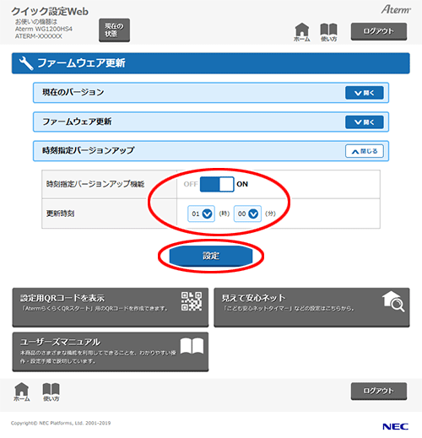The width and height of the screenshot is (422, 438).
Task: Click the NEC logo in the footer
Action: (395, 426)
